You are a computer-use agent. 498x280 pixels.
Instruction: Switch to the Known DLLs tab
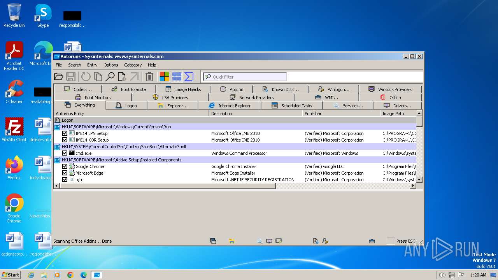281,89
